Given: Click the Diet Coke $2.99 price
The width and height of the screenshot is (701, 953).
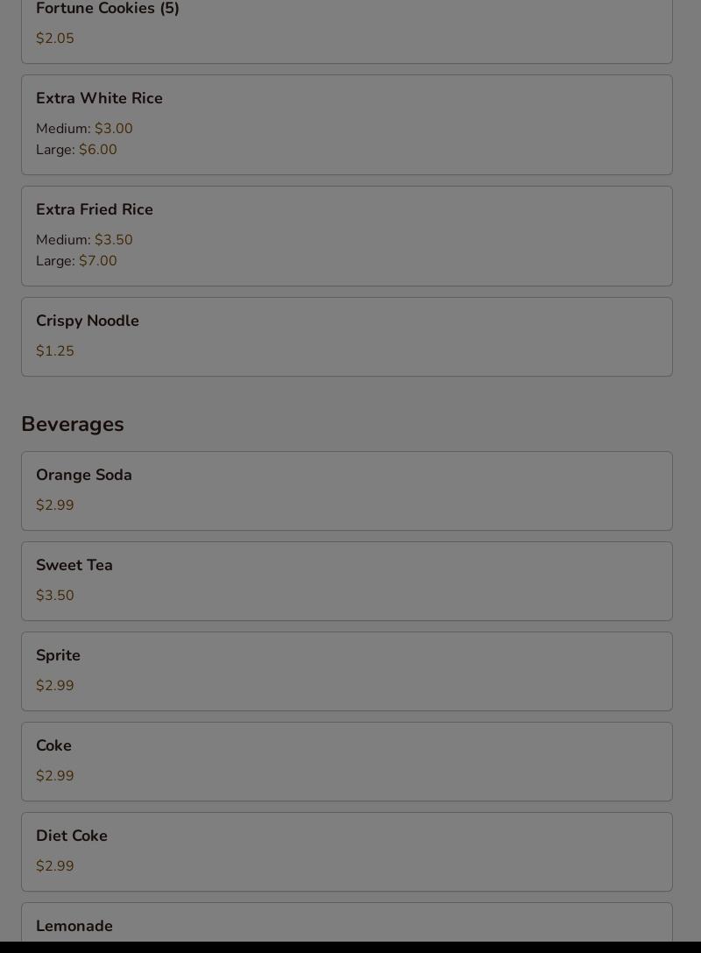Looking at the screenshot, I should tap(54, 866).
